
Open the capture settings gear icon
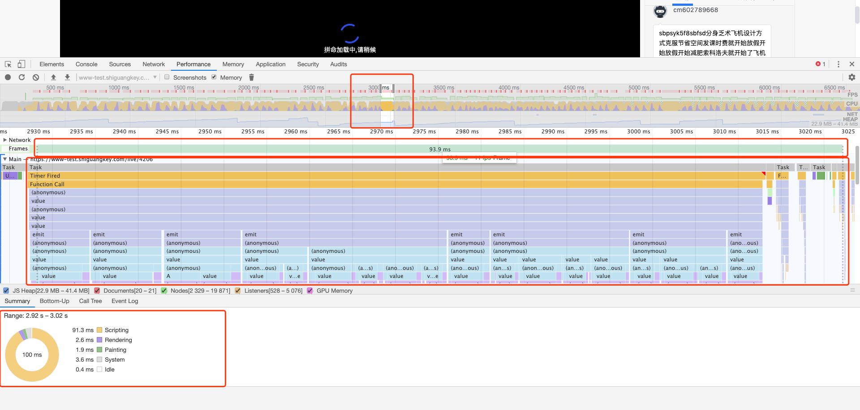tap(852, 77)
